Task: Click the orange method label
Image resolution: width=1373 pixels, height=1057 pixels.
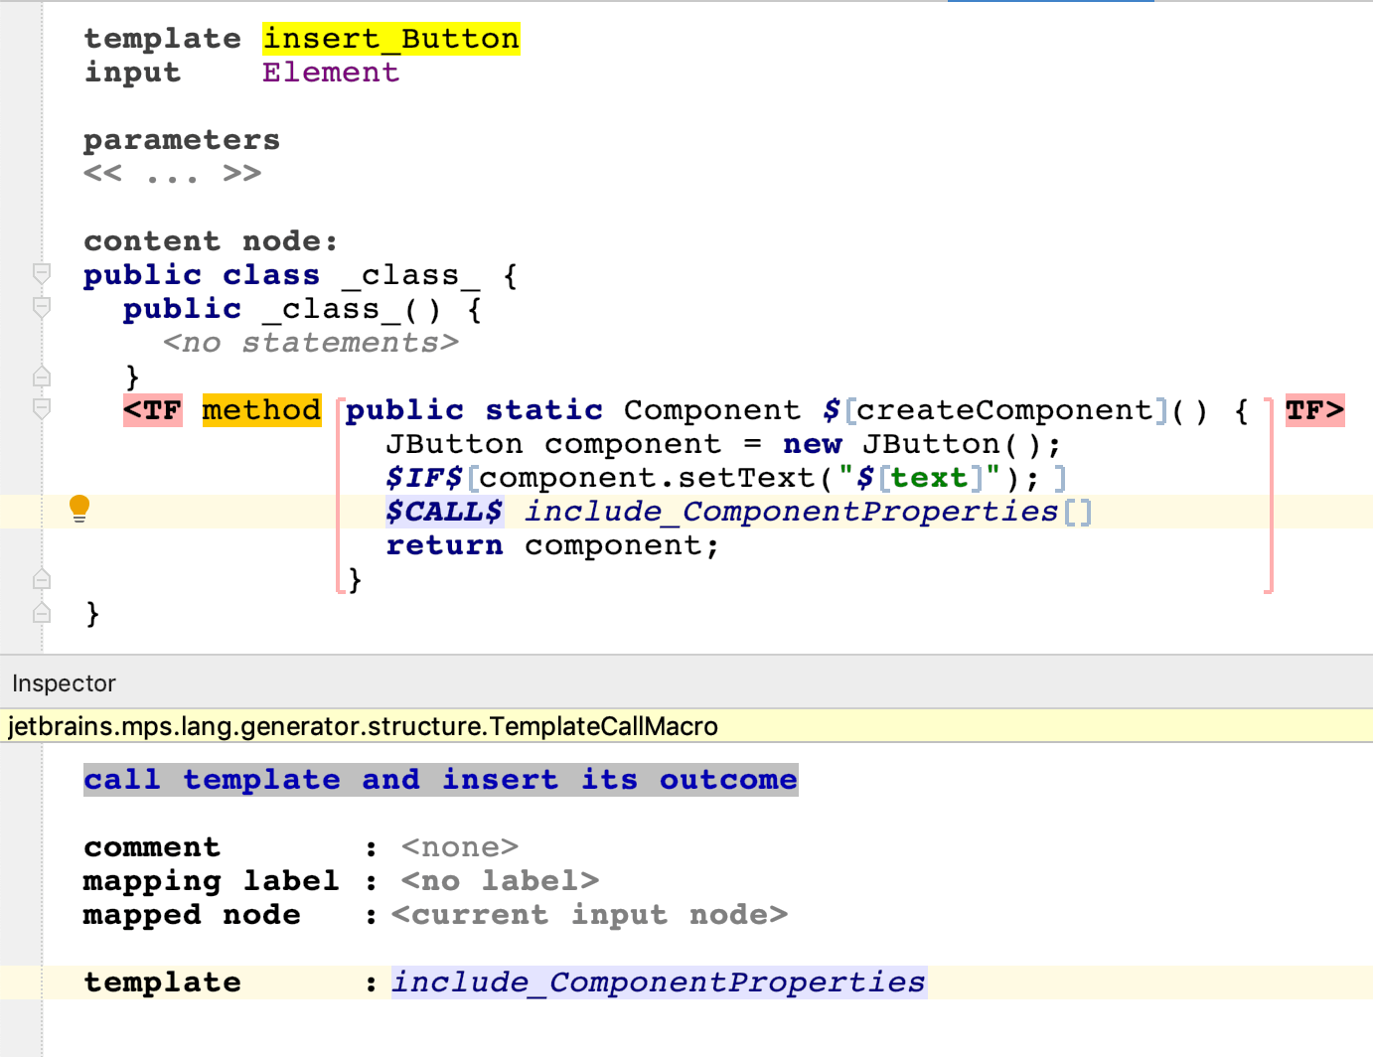Action: (x=261, y=410)
